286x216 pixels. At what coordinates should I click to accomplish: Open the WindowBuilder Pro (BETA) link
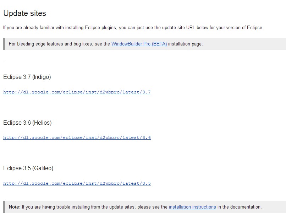click(139, 44)
